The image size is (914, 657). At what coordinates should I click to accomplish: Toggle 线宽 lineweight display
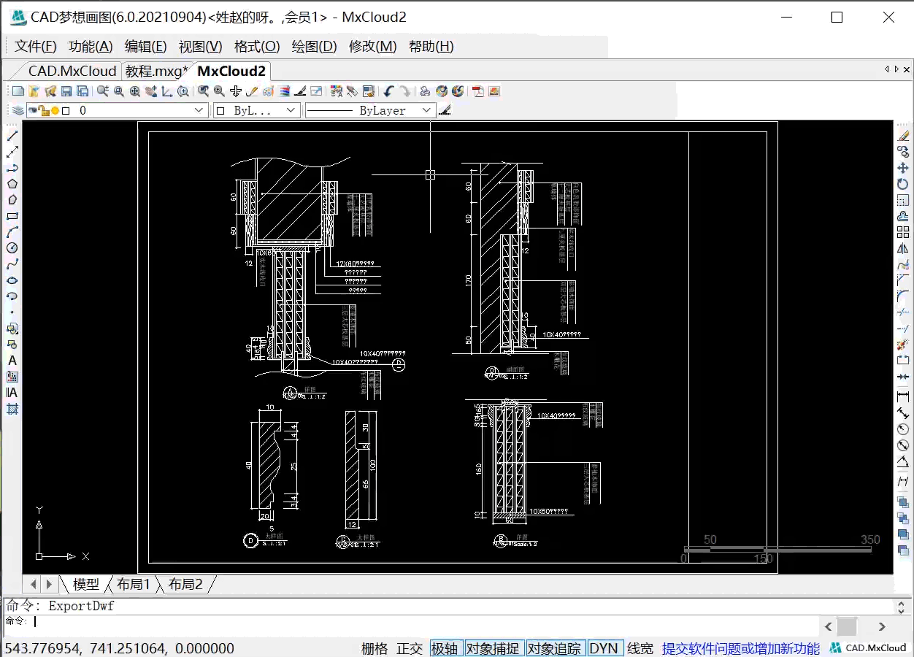(640, 648)
